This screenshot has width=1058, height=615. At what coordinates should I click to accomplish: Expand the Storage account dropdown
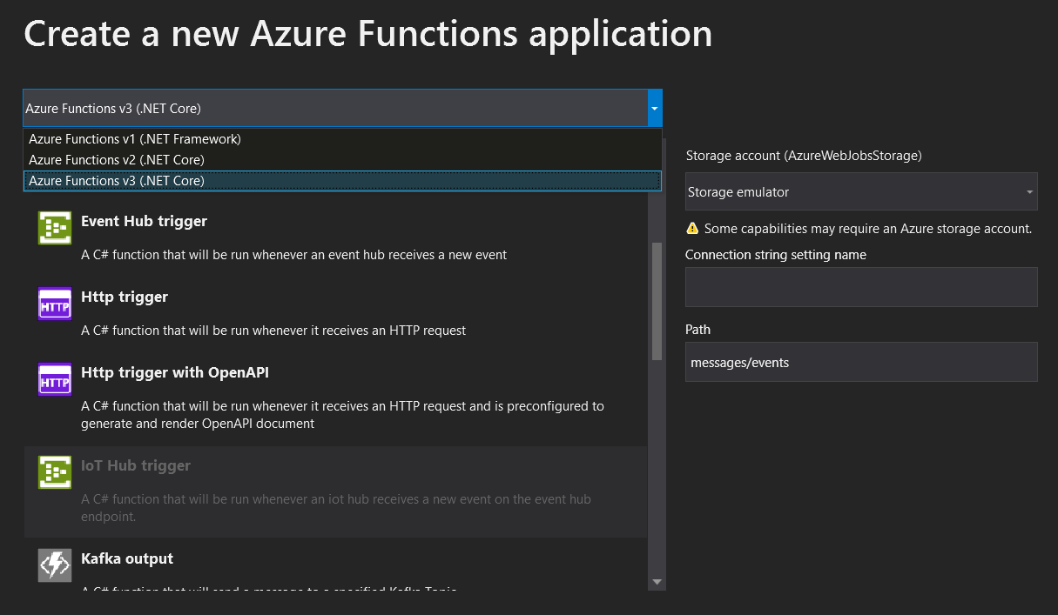point(1029,192)
